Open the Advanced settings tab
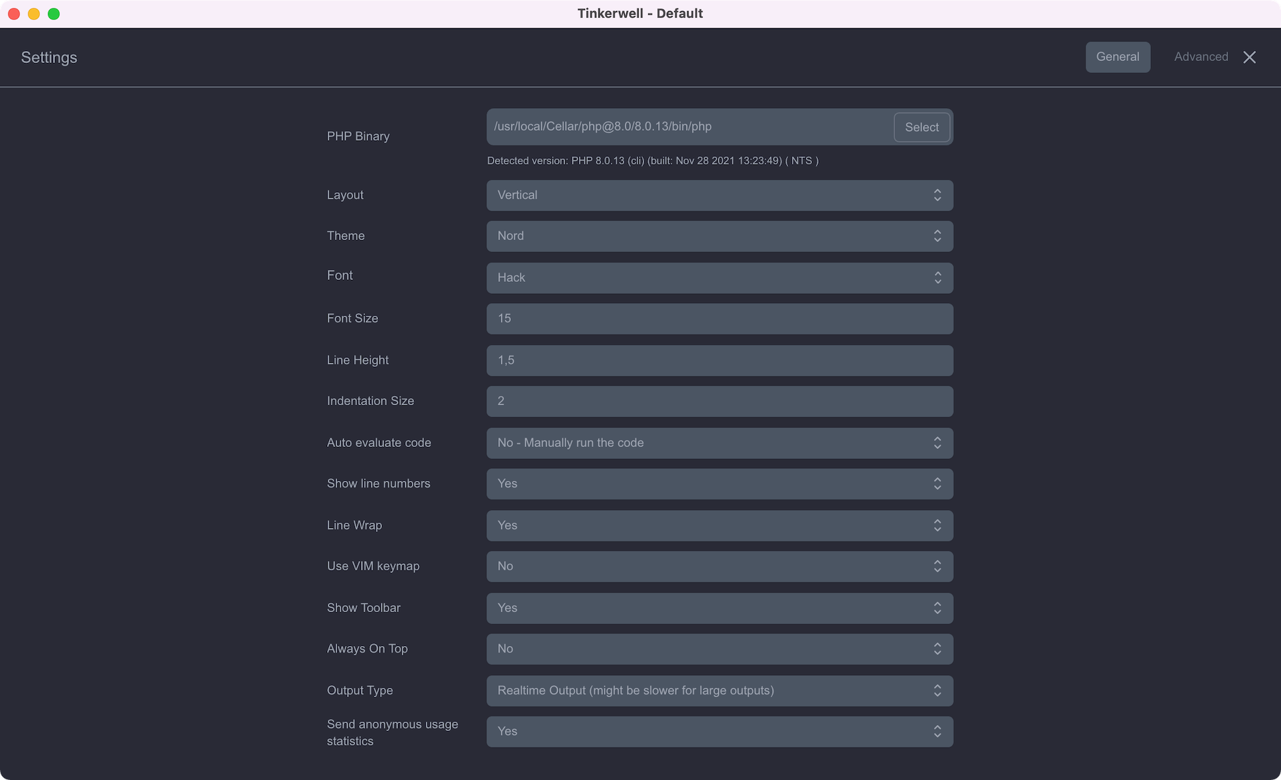1281x780 pixels. [1201, 57]
